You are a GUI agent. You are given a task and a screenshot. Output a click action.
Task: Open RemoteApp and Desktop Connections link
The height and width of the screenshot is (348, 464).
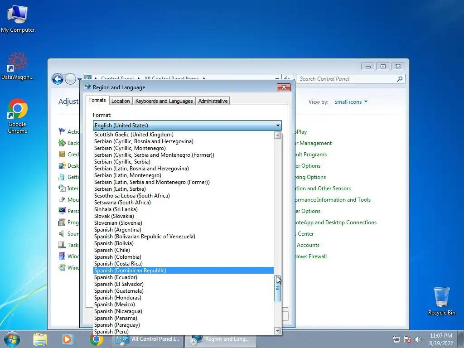click(336, 222)
